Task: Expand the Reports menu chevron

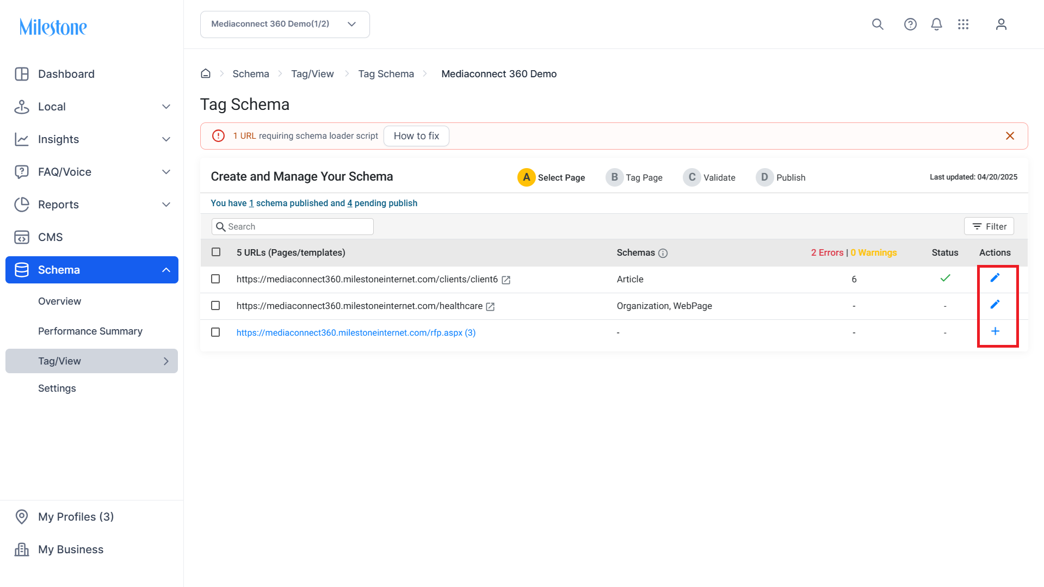Action: (x=166, y=205)
